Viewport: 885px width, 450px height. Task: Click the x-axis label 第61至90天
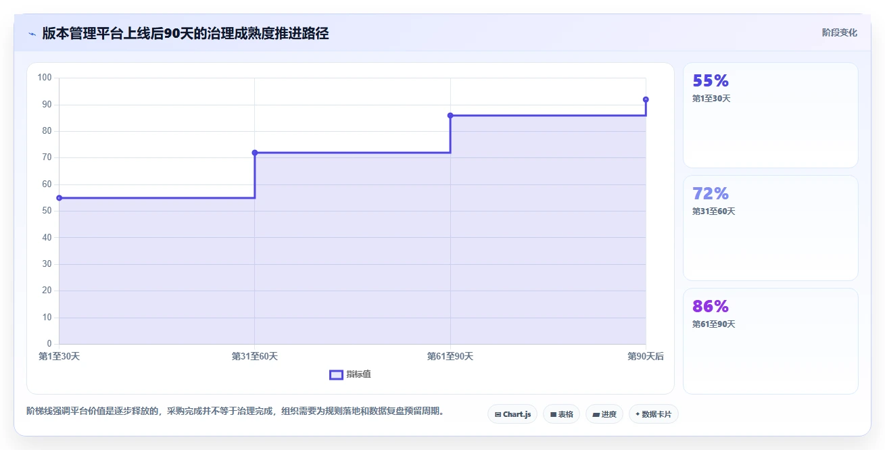click(450, 356)
